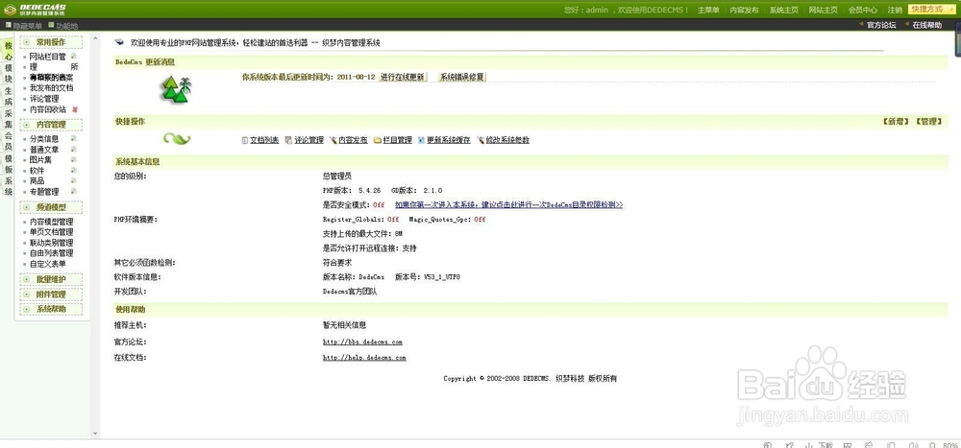Click the red X beside 内容回收站
The width and height of the screenshot is (961, 448).
[75, 109]
